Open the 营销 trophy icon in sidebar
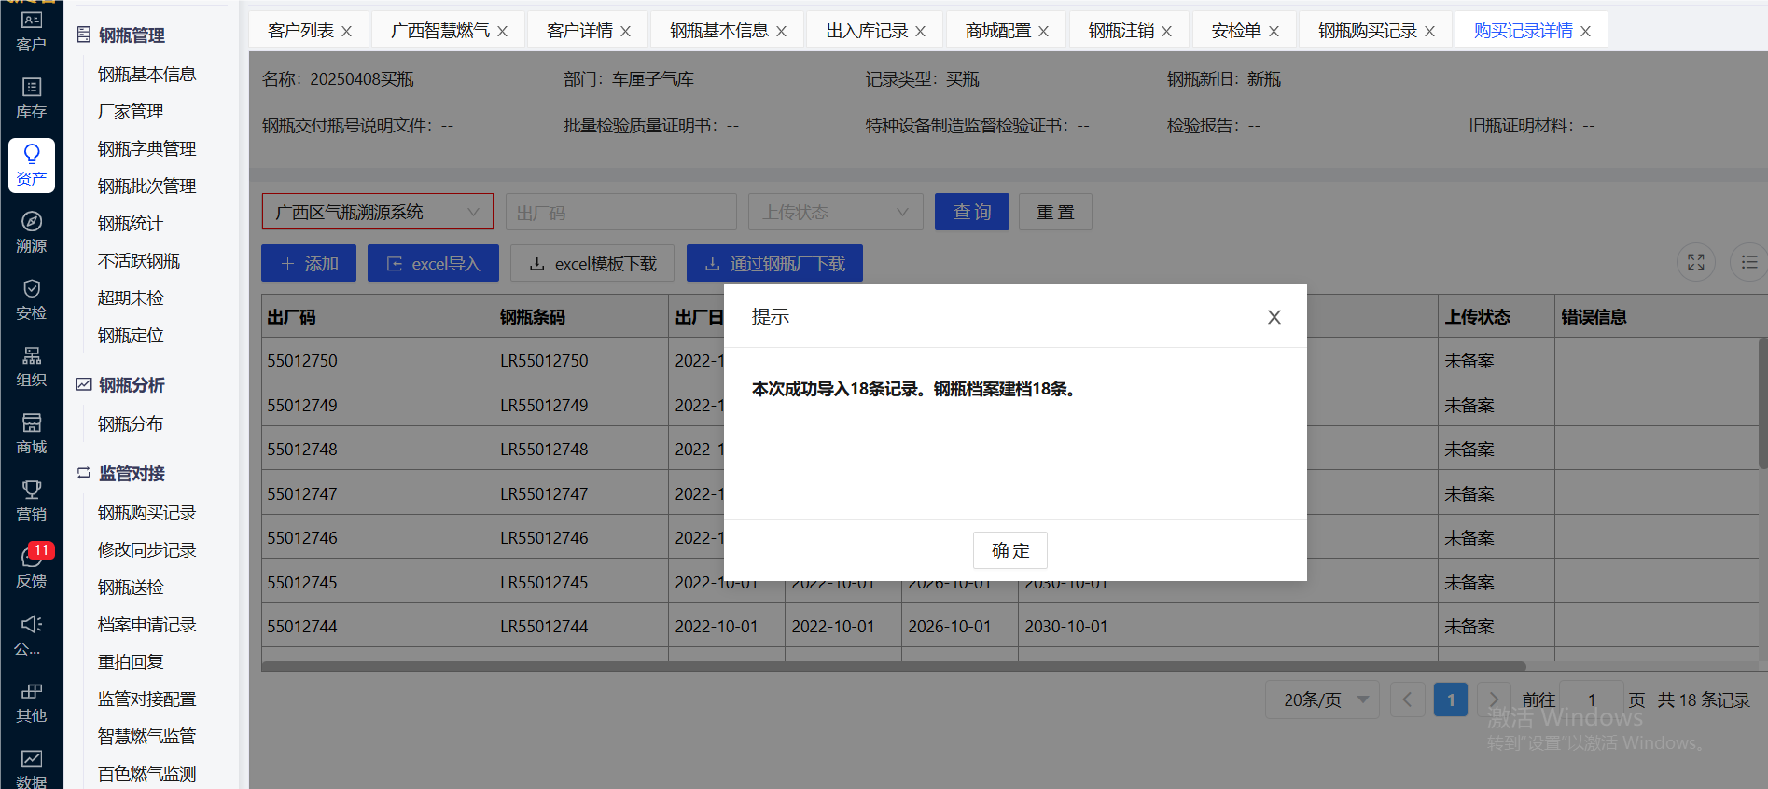Image resolution: width=1768 pixels, height=789 pixels. 31,500
